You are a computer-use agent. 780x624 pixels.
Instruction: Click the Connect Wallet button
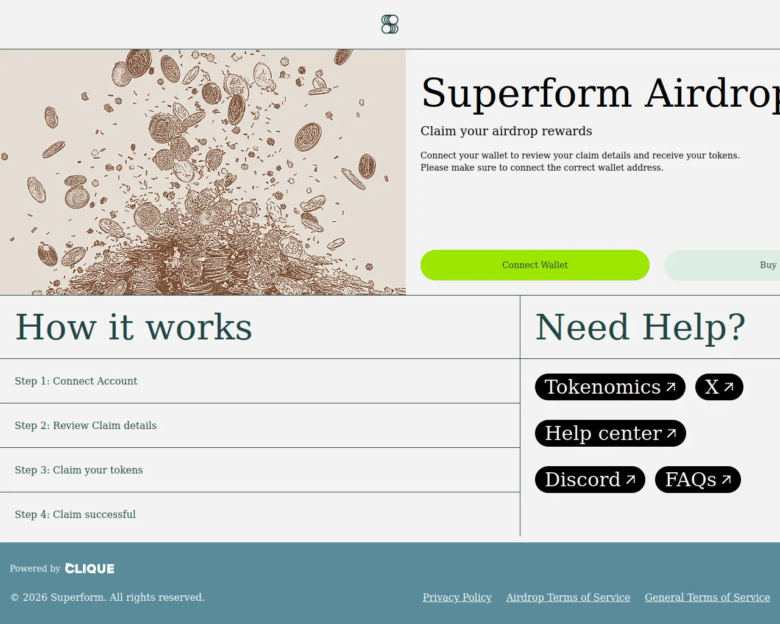click(x=535, y=265)
